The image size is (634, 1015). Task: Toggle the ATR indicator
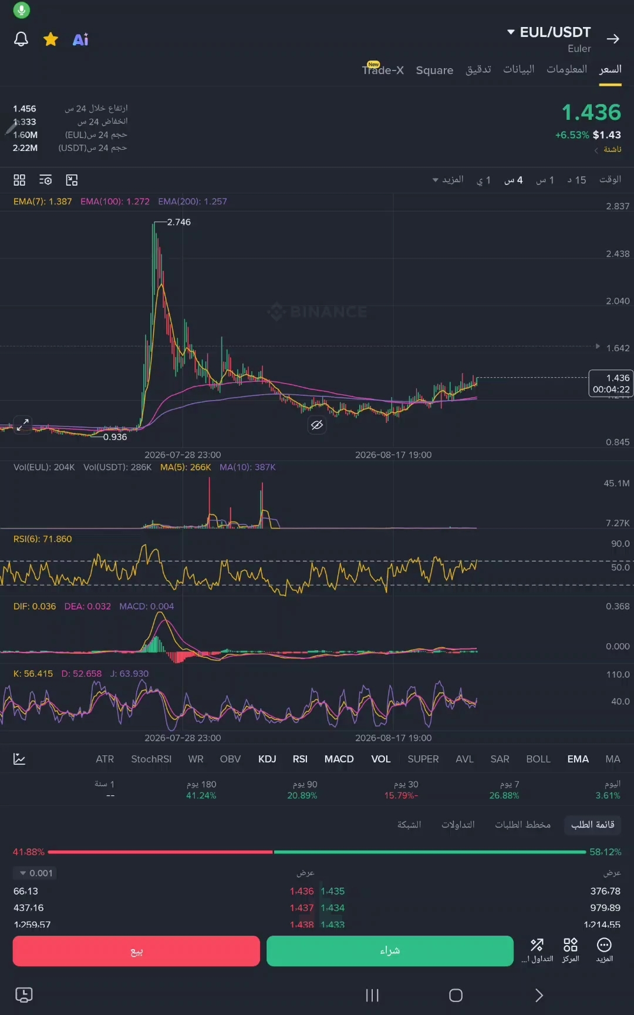click(105, 759)
